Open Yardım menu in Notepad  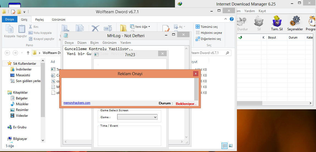pos(126,43)
